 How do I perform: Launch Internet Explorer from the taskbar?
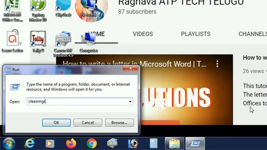(30, 143)
